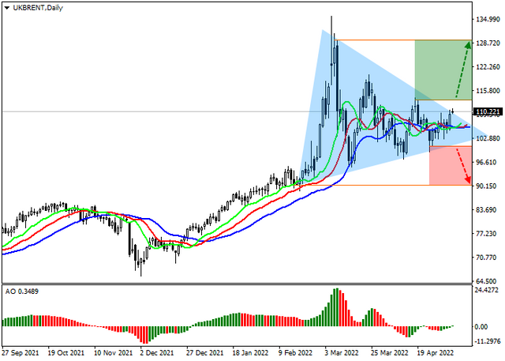Select the 128.720 price axis value
The height and width of the screenshot is (361, 505).
pyautogui.click(x=488, y=43)
